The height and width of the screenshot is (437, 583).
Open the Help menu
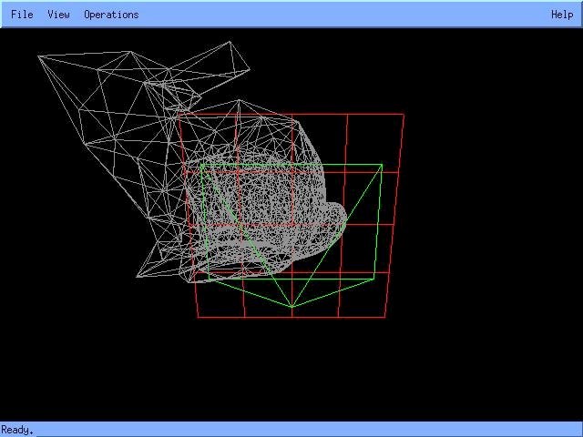pos(562,15)
